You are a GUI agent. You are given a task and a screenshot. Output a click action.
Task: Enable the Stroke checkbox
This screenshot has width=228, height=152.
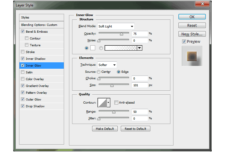click(x=22, y=52)
